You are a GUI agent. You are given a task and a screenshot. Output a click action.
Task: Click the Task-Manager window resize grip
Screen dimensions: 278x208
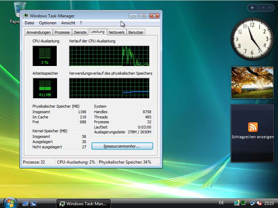158,164
